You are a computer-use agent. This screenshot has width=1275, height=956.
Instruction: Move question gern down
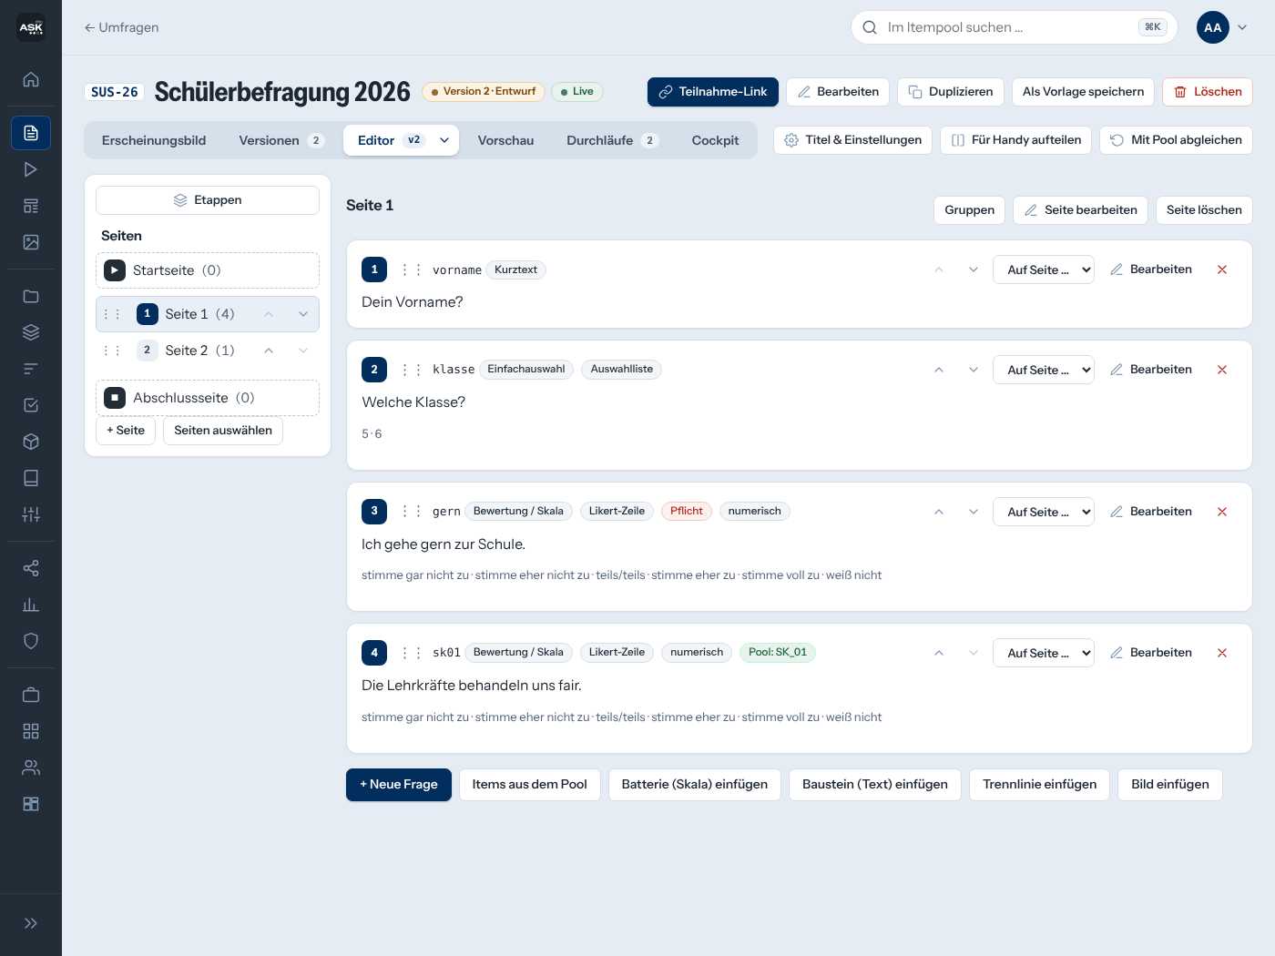point(974,512)
